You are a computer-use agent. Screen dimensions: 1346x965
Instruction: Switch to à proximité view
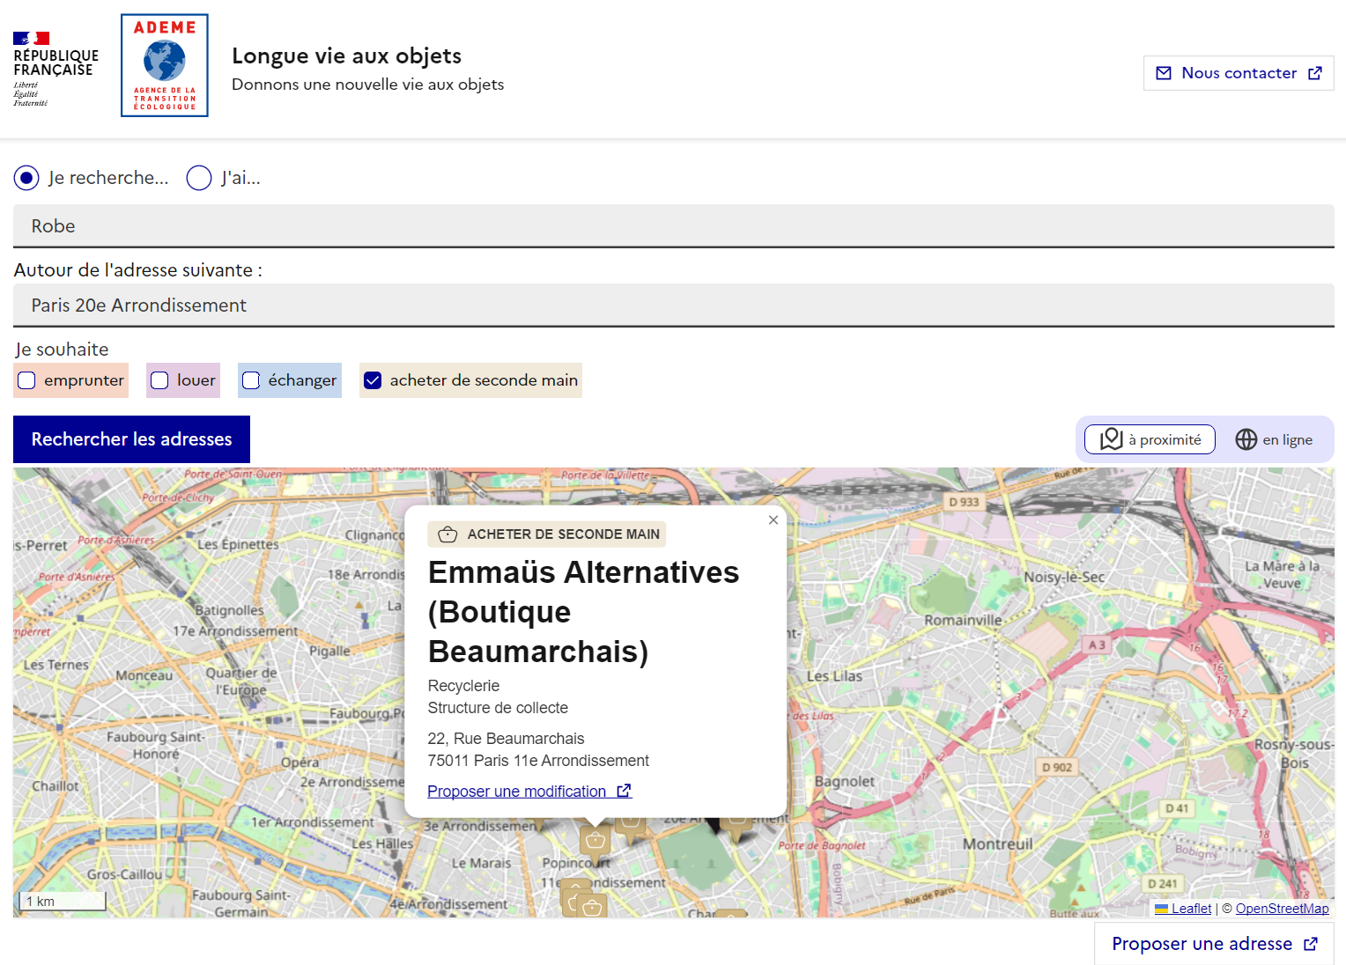(1150, 439)
